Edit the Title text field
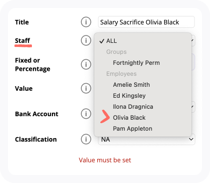The image size is (210, 183). coord(146,22)
